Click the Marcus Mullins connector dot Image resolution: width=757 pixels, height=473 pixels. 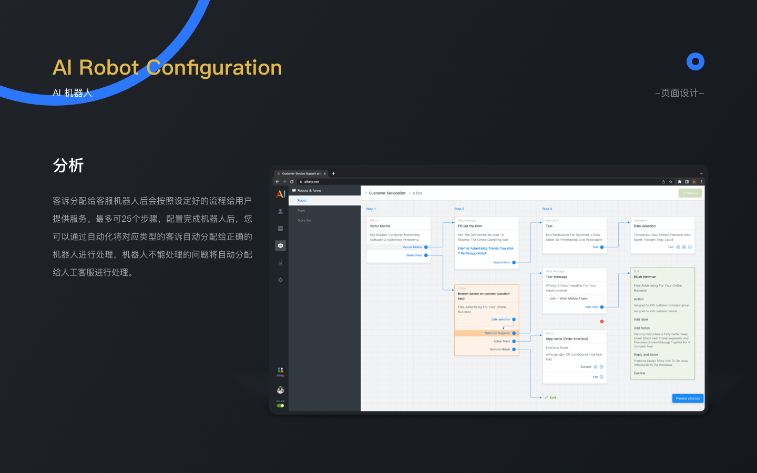pyautogui.click(x=426, y=247)
